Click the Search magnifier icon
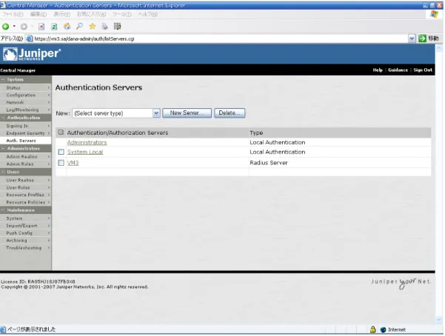The width and height of the screenshot is (445, 336). point(80,27)
